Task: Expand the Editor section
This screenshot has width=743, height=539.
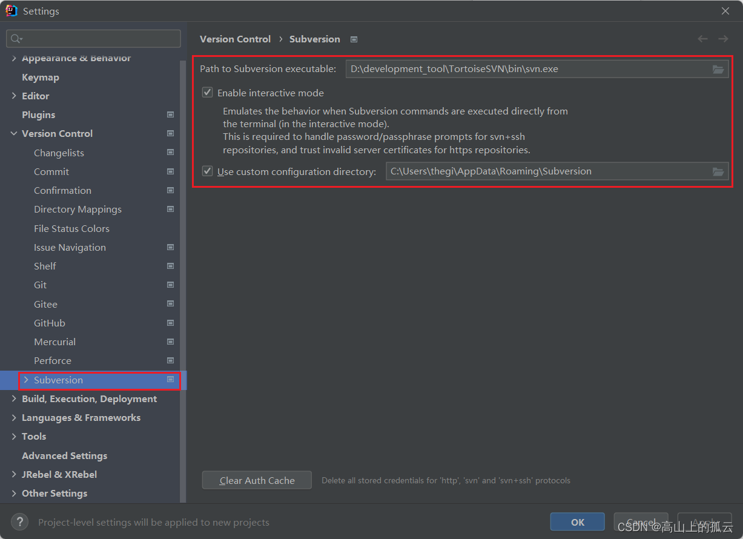Action: (14, 96)
